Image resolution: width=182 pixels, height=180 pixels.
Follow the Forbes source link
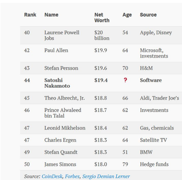(72, 176)
